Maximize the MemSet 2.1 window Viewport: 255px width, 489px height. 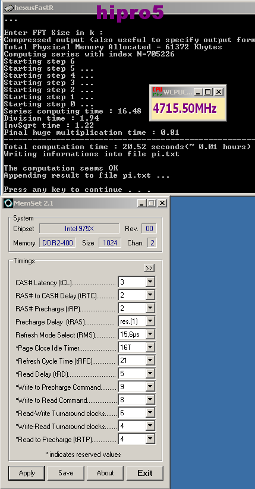tap(152, 203)
